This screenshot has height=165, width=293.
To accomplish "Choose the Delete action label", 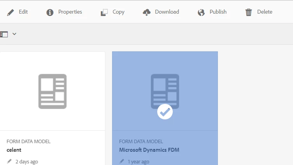I will 265,12.
